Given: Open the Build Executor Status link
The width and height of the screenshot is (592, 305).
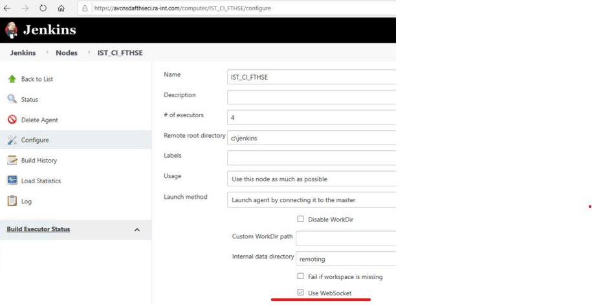Looking at the screenshot, I should point(38,229).
